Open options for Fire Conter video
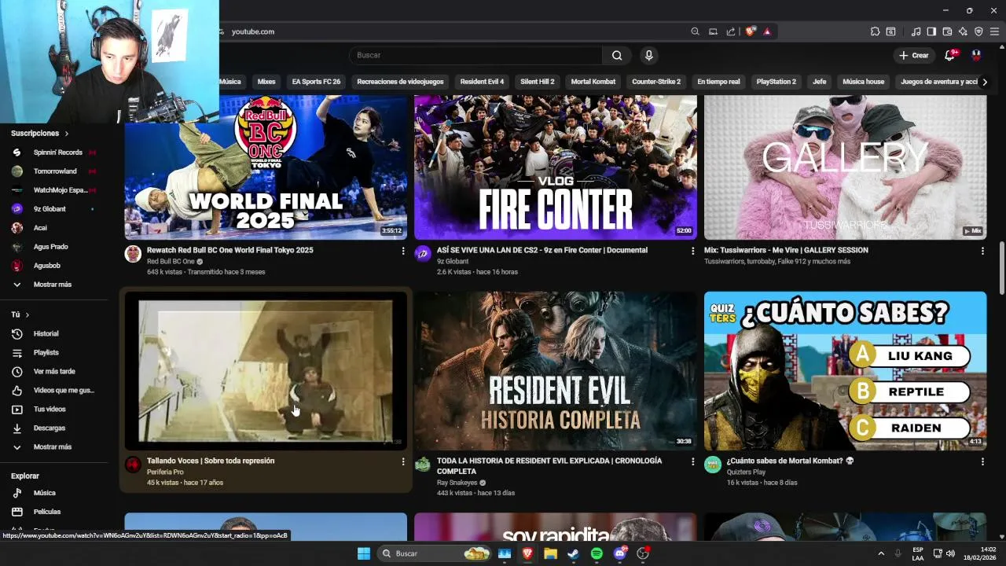 click(692, 251)
